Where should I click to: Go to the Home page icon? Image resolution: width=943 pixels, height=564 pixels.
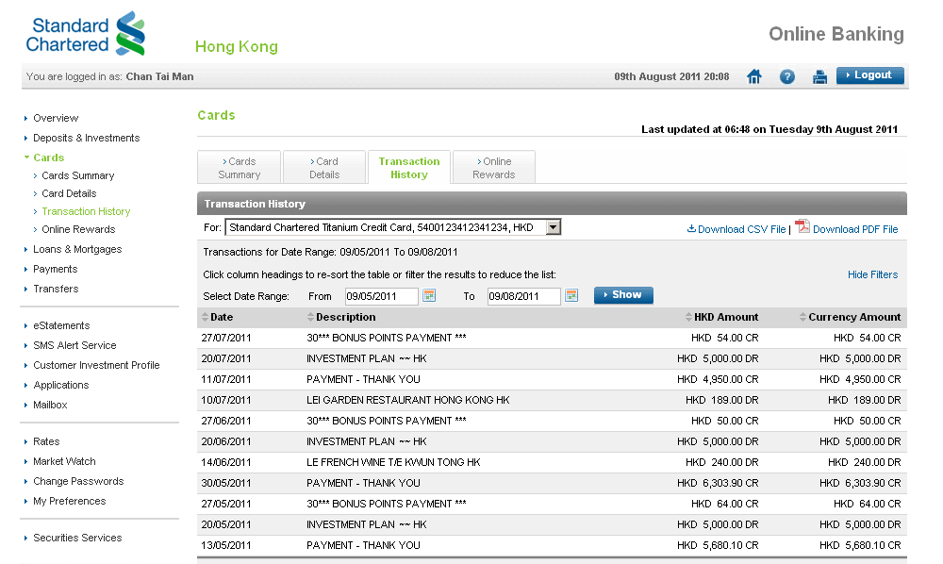[753, 77]
